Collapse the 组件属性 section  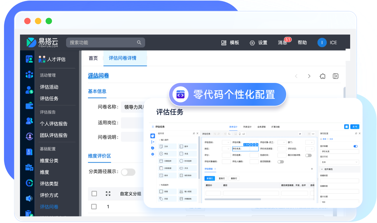tap(322, 169)
